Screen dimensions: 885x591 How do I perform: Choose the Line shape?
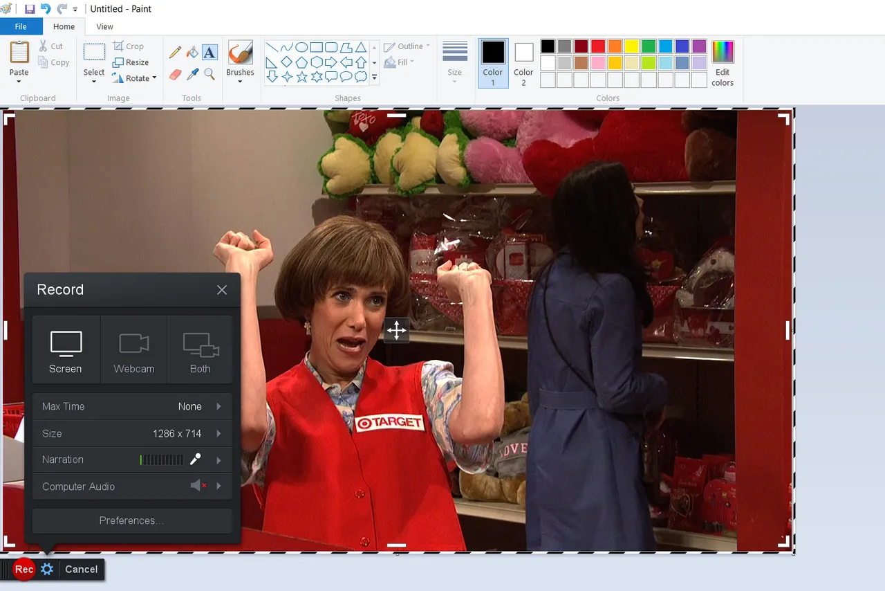click(272, 47)
